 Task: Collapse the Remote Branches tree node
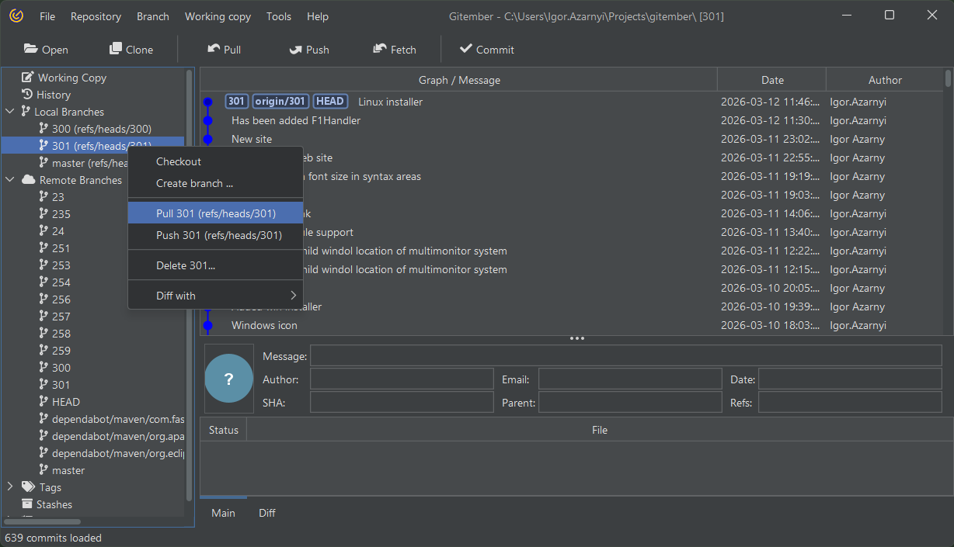pyautogui.click(x=10, y=180)
